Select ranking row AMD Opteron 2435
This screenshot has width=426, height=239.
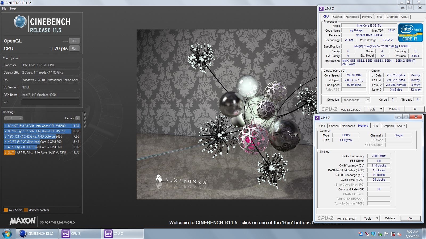point(42,136)
